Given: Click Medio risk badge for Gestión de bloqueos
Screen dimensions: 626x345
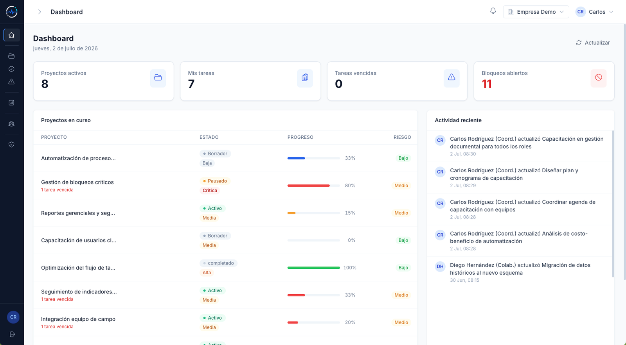Looking at the screenshot, I should (401, 186).
